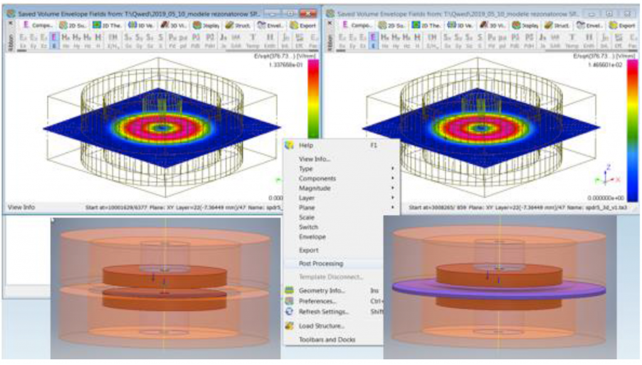The image size is (642, 365).
Task: Show SAR display in right window
Action: pyautogui.click(x=555, y=41)
